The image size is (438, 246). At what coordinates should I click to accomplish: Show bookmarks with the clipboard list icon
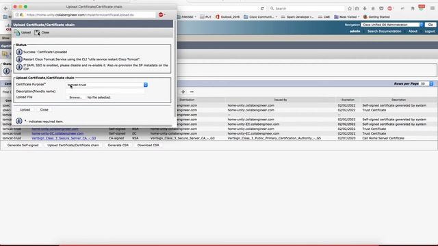pyautogui.click(x=357, y=9)
